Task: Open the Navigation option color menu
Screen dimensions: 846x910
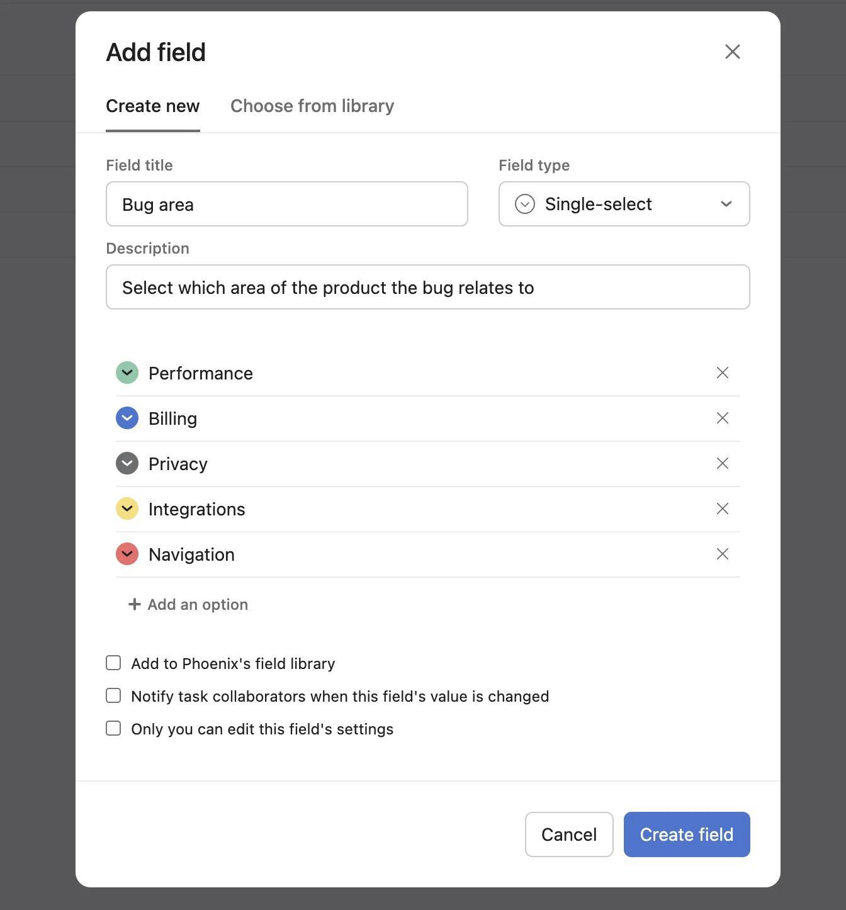Action: [127, 554]
